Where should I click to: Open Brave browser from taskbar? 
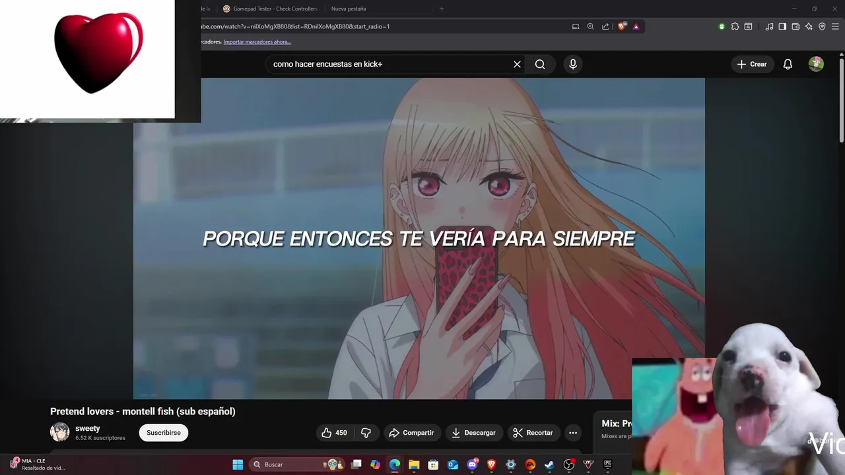tap(492, 464)
